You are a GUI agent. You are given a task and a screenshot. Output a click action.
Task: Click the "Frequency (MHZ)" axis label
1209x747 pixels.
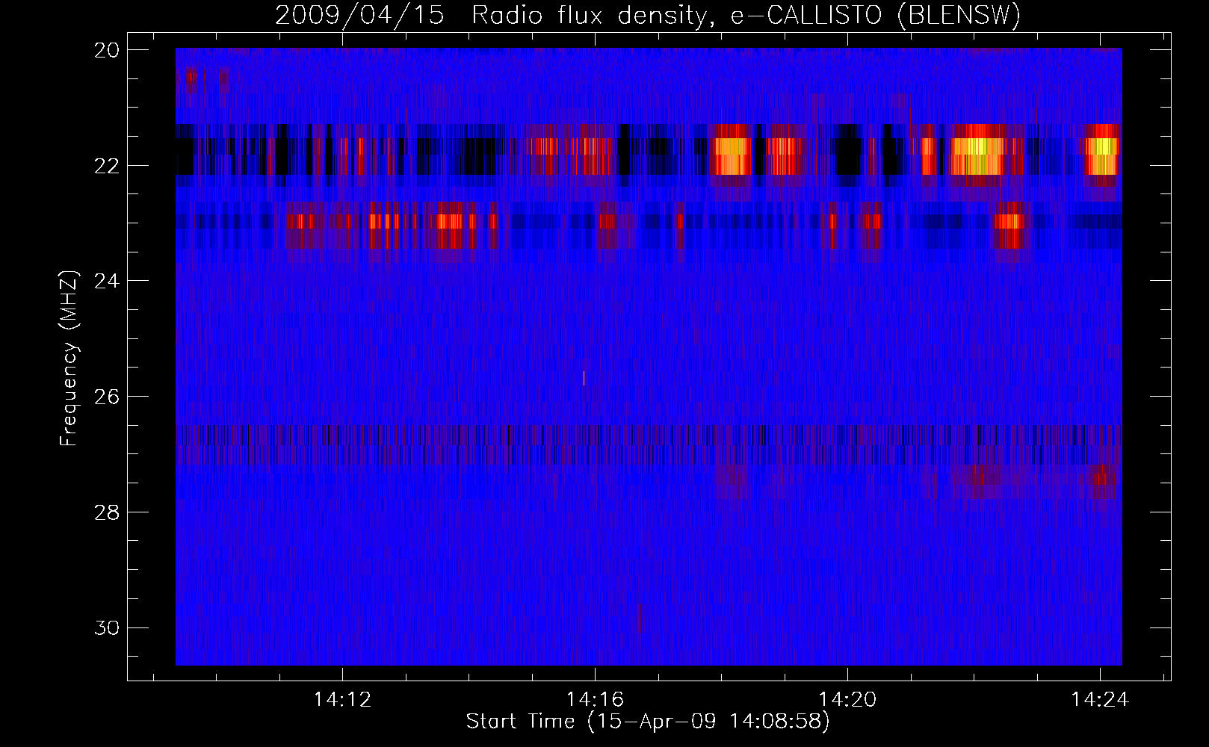[69, 359]
